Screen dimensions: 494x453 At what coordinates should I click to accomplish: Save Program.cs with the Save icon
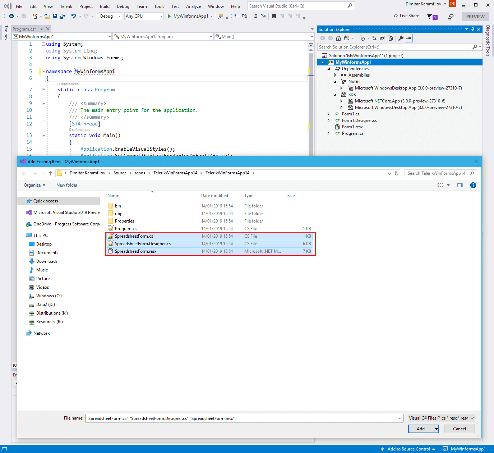coord(55,16)
